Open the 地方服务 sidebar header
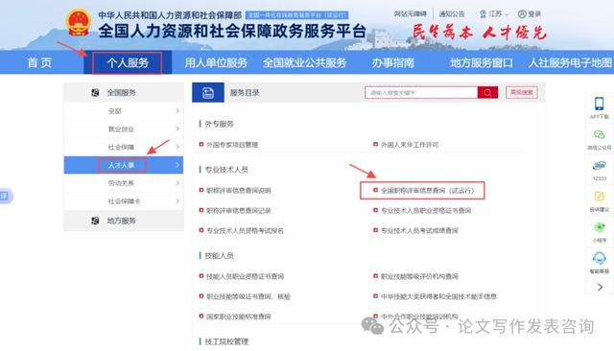This screenshot has width=614, height=351. (x=124, y=221)
